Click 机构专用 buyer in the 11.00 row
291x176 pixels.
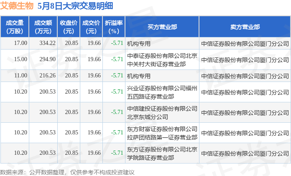click(x=139, y=76)
